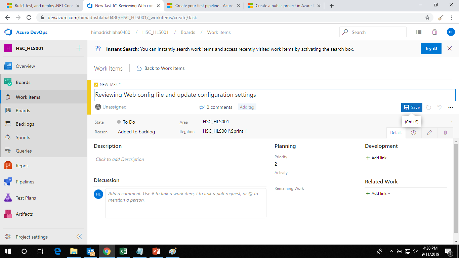This screenshot has width=459, height=258.
Task: Open the Marketplace shopping bag icon
Action: click(x=434, y=32)
